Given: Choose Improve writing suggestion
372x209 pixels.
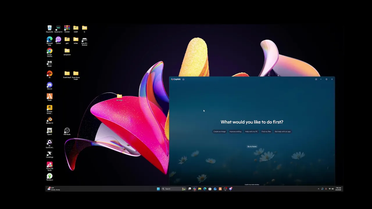Looking at the screenshot, I should pyautogui.click(x=235, y=131).
